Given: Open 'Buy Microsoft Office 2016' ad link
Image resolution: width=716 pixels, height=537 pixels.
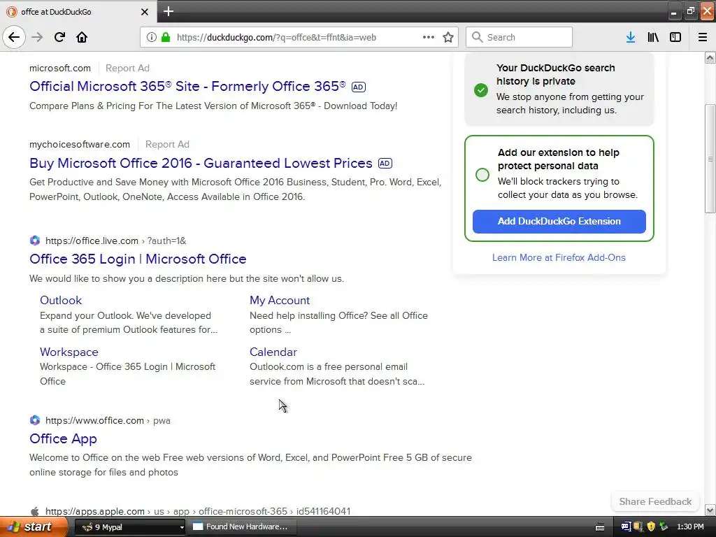Looking at the screenshot, I should (x=201, y=163).
